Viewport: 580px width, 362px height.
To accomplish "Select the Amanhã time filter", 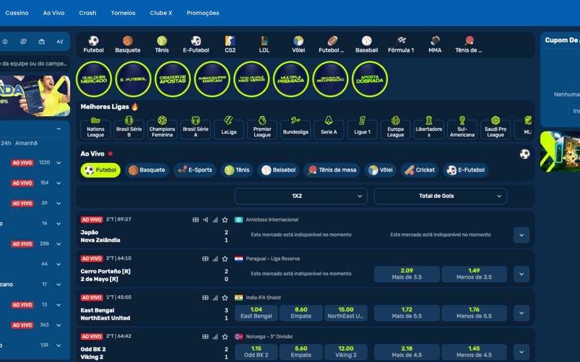I will 26,144.
